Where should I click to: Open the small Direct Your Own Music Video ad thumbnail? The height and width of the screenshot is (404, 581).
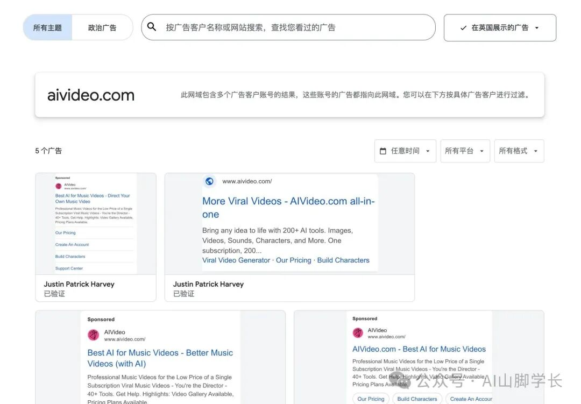coord(96,224)
